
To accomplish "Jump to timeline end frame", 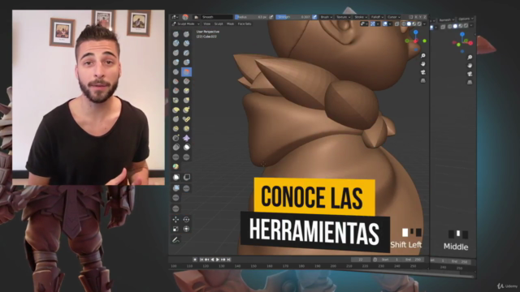I will click(228, 260).
